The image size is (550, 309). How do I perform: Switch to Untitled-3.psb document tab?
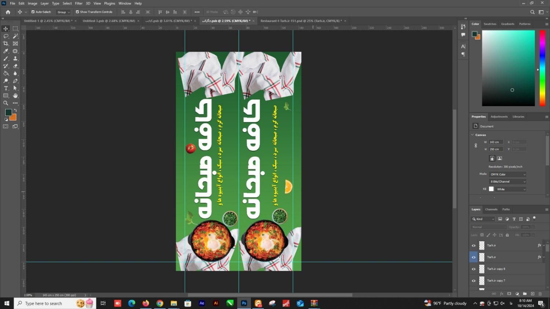109,21
